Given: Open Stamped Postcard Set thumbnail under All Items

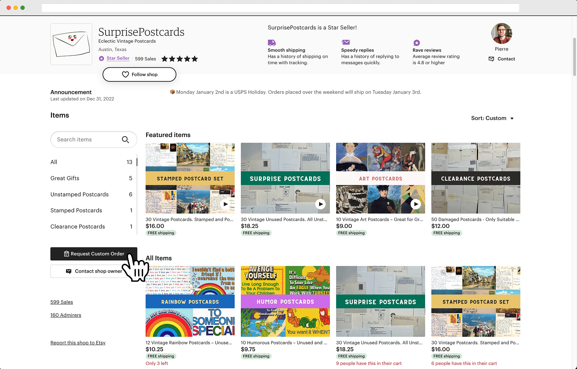Looking at the screenshot, I should (476, 301).
